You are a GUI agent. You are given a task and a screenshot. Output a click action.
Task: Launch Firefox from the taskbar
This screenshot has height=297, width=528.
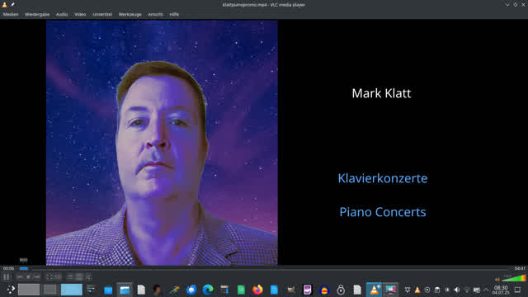tap(257, 290)
